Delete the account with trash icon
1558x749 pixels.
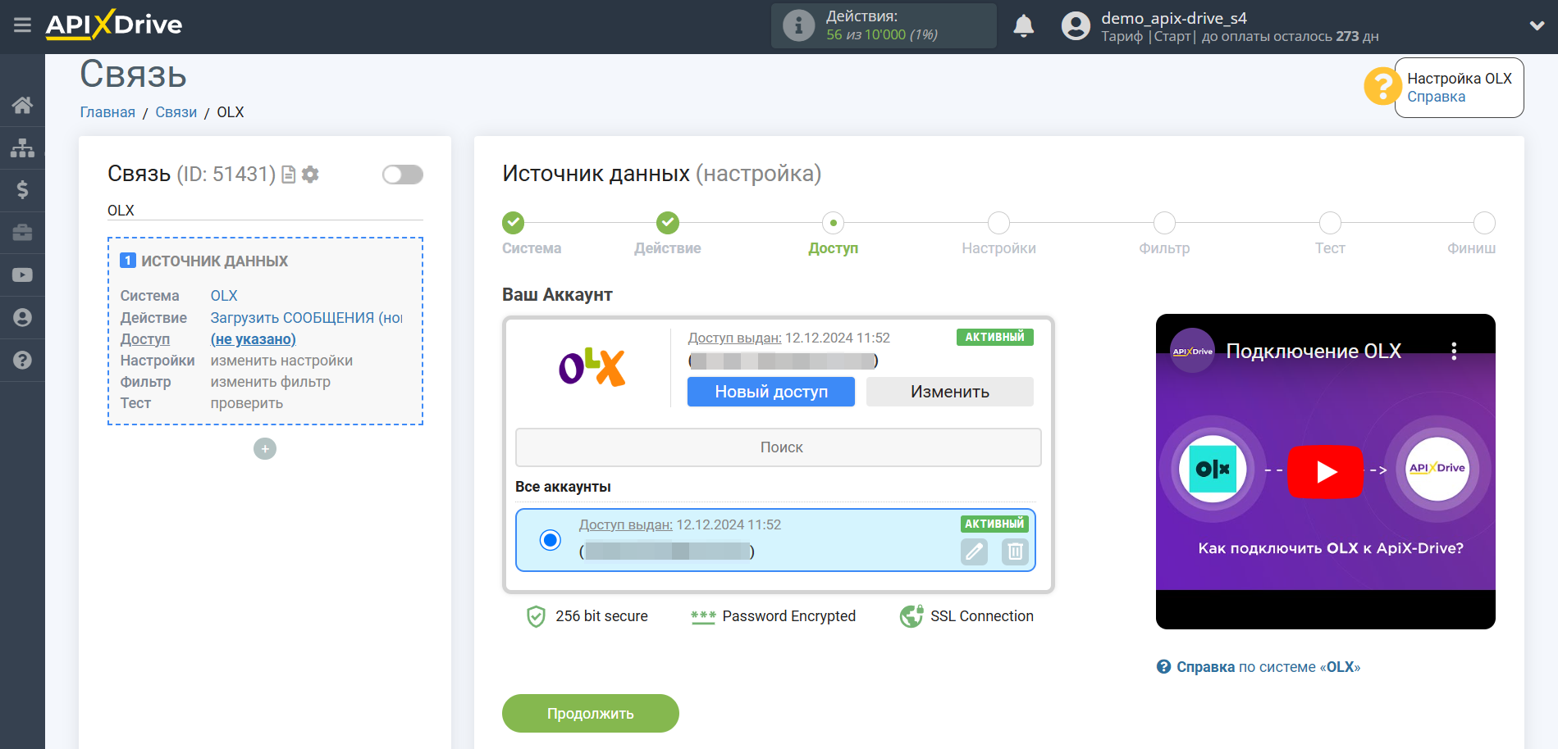1015,552
